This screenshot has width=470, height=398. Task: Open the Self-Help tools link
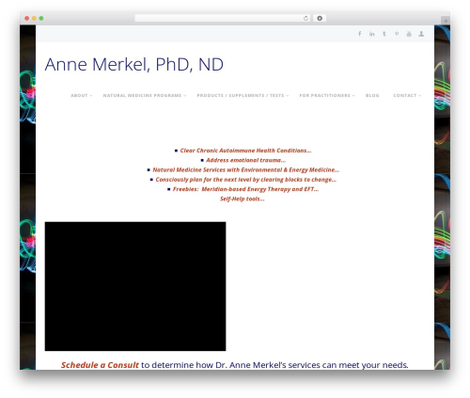[x=243, y=199]
